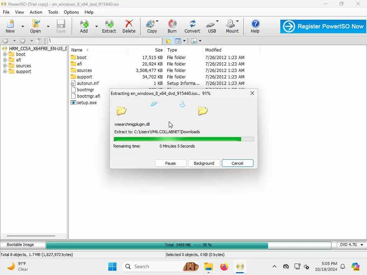367x275 pixels.
Task: Click the Help toolbar icon
Action: click(255, 26)
